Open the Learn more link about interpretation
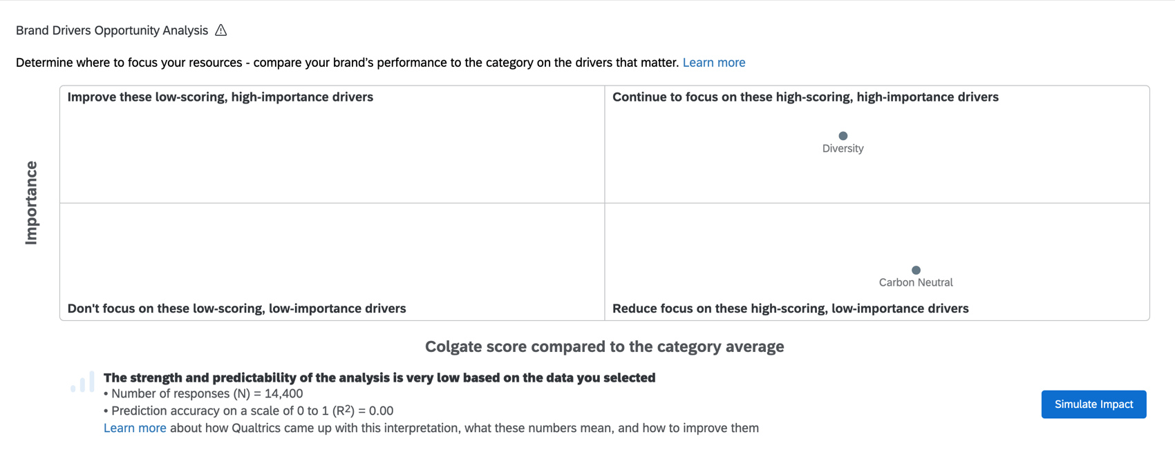 134,427
